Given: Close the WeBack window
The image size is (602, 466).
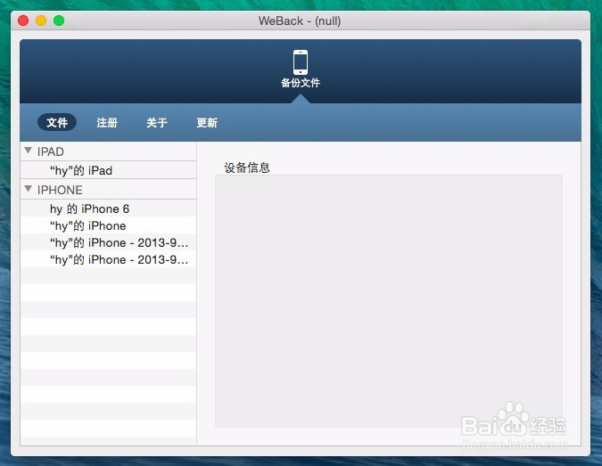Looking at the screenshot, I should 23,20.
